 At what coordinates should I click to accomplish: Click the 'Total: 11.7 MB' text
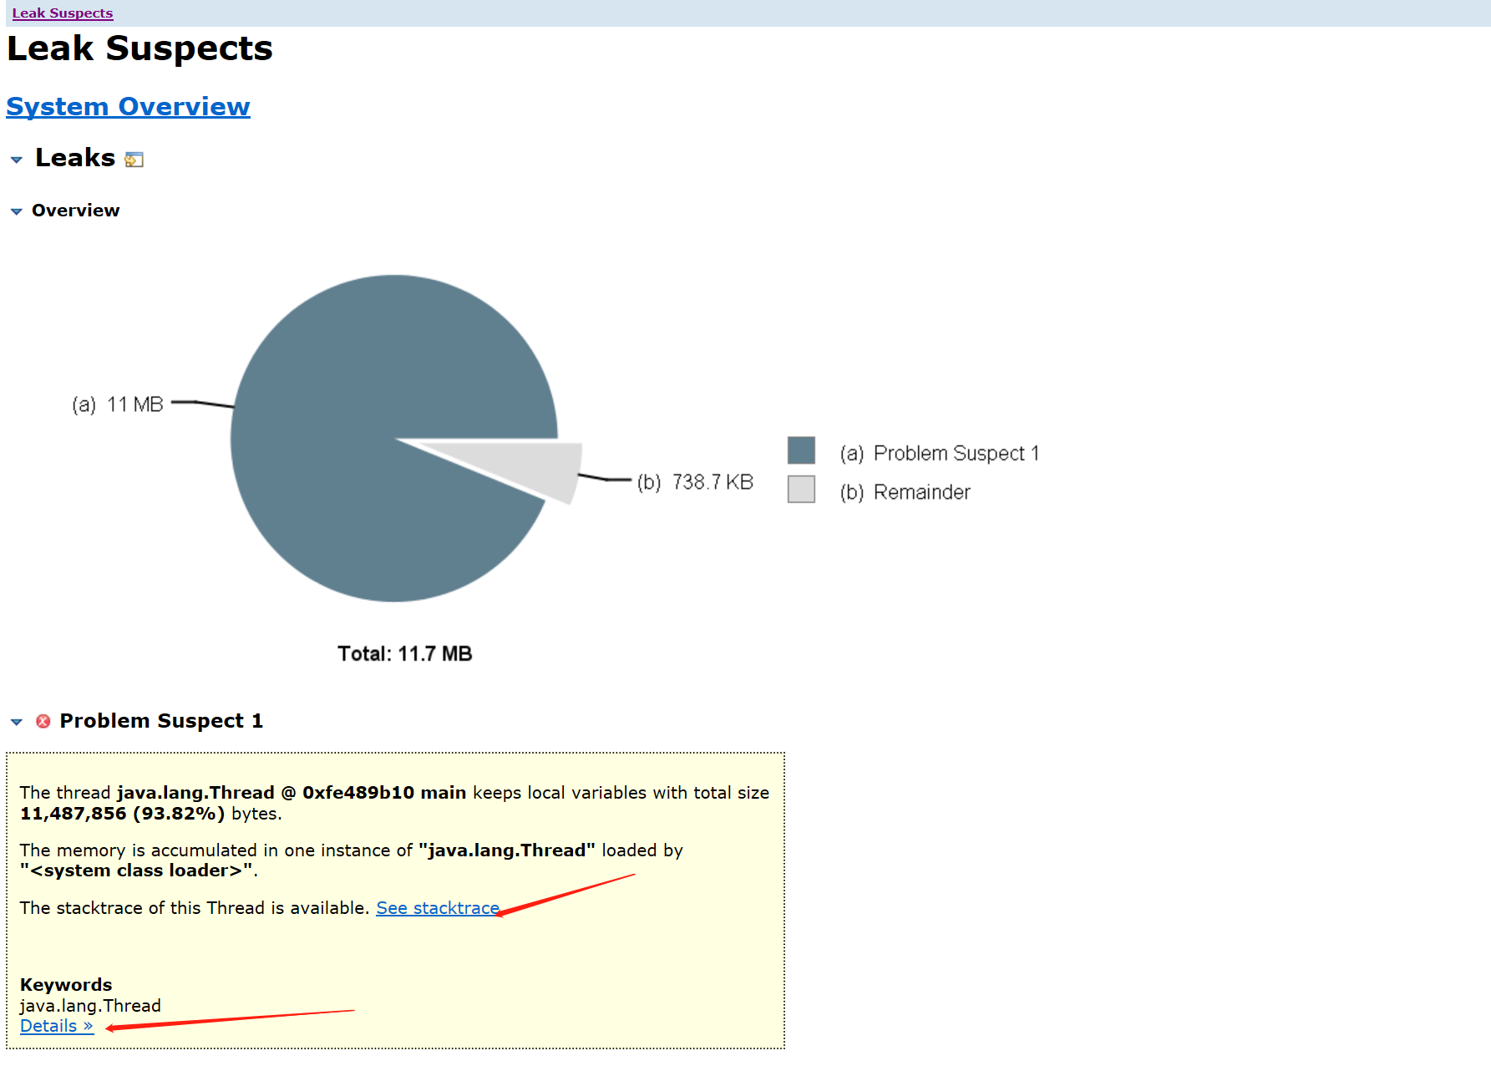coord(405,653)
